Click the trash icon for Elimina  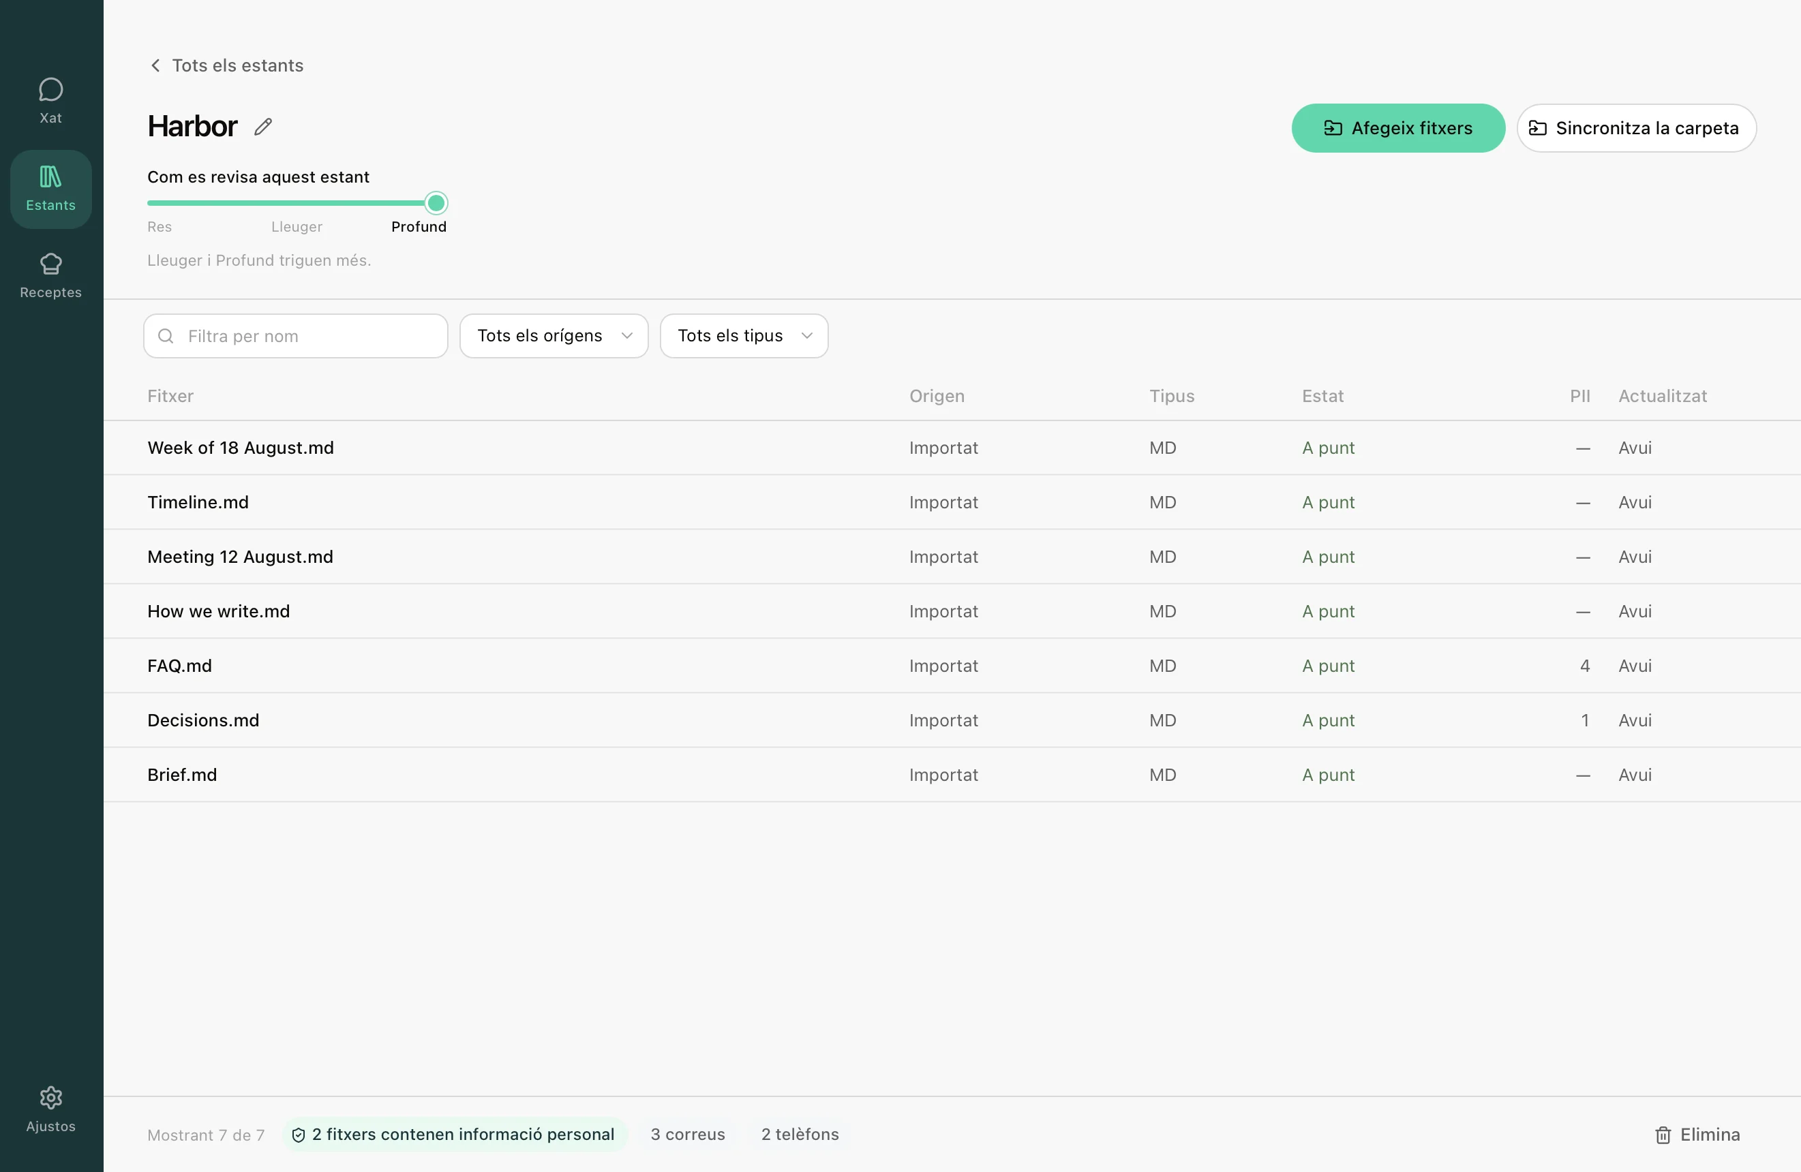(x=1663, y=1135)
